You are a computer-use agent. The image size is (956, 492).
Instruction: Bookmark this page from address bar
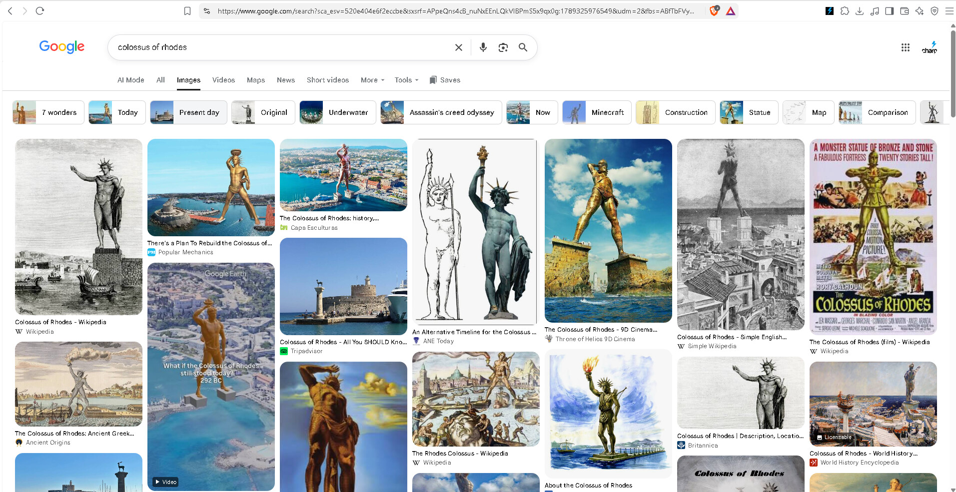(187, 11)
